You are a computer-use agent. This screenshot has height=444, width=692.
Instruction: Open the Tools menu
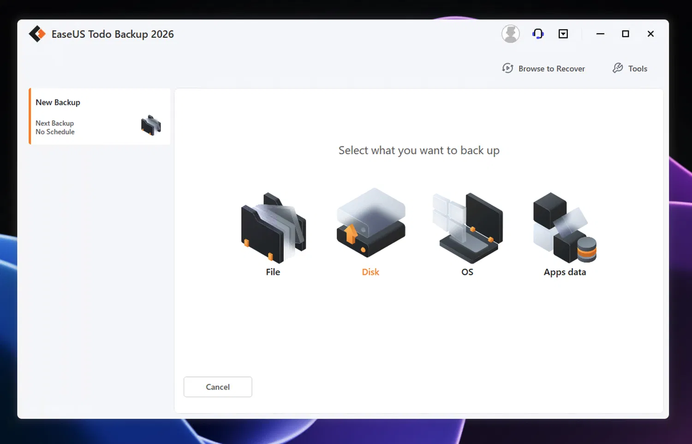[630, 69]
